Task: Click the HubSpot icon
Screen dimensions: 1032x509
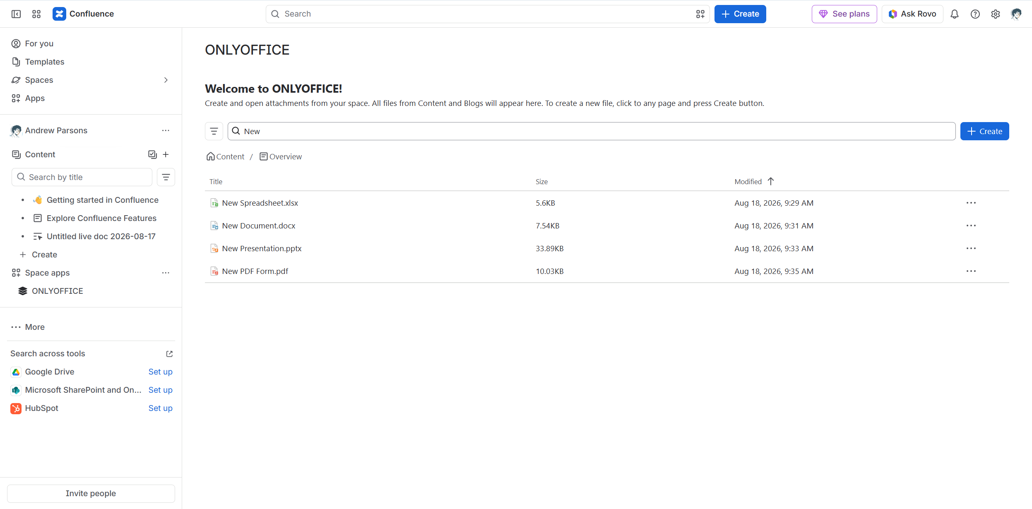Action: click(x=16, y=408)
